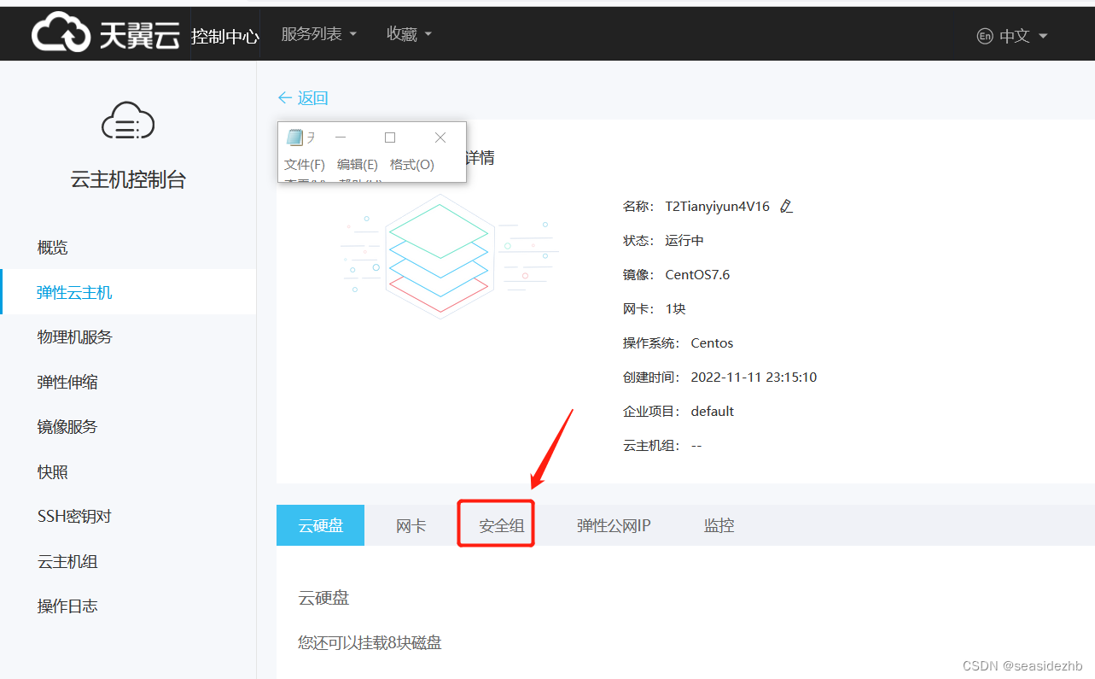Switch to the 安全组 tab
This screenshot has height=679, width=1095.
(496, 524)
